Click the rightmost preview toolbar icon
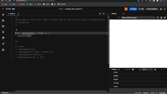This screenshot has height=94, width=167. 165,18
